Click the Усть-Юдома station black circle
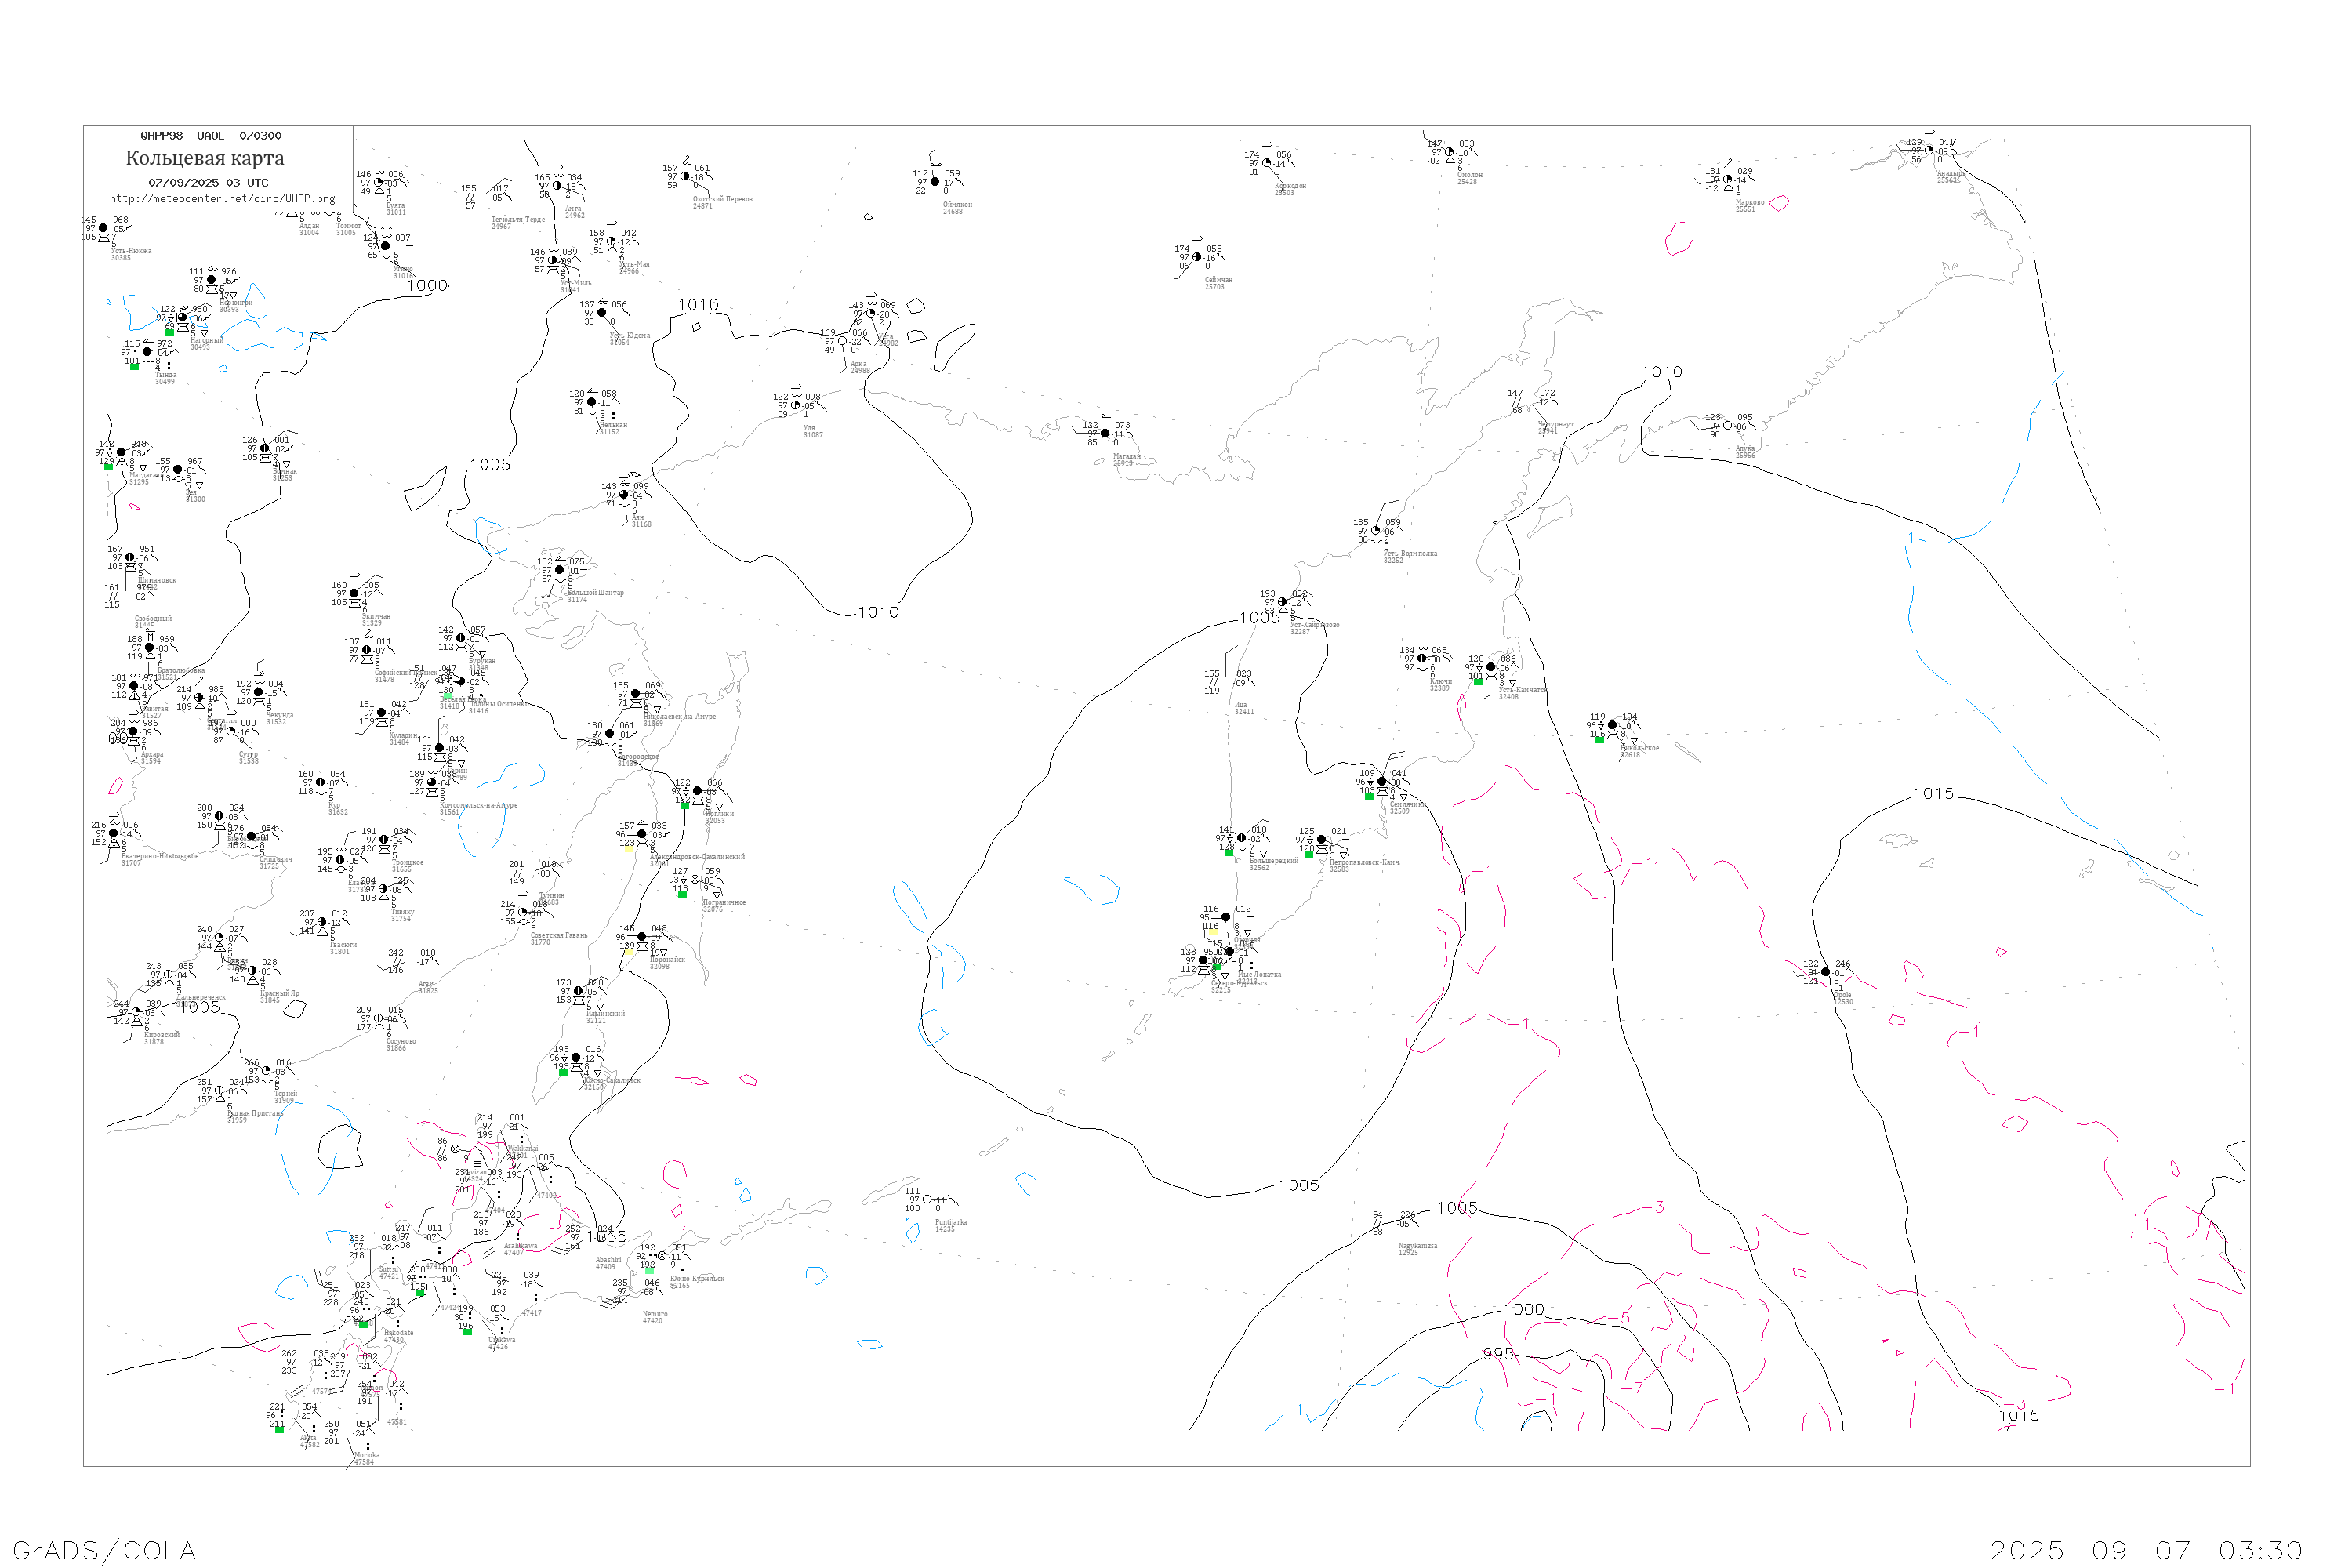 click(602, 312)
